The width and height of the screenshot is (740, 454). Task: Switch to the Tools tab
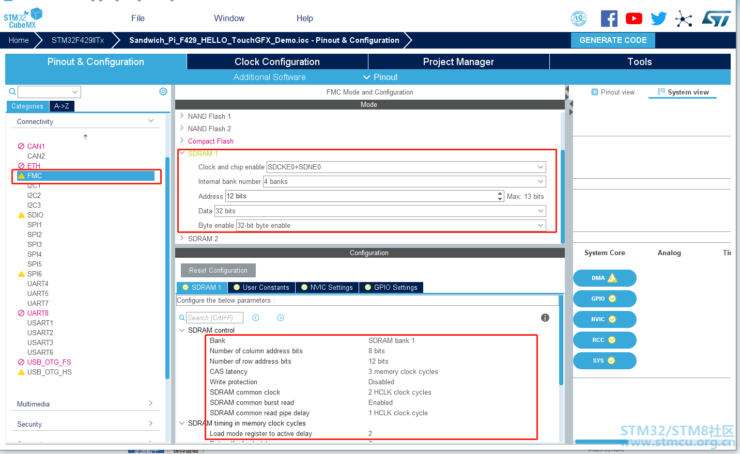tap(640, 61)
